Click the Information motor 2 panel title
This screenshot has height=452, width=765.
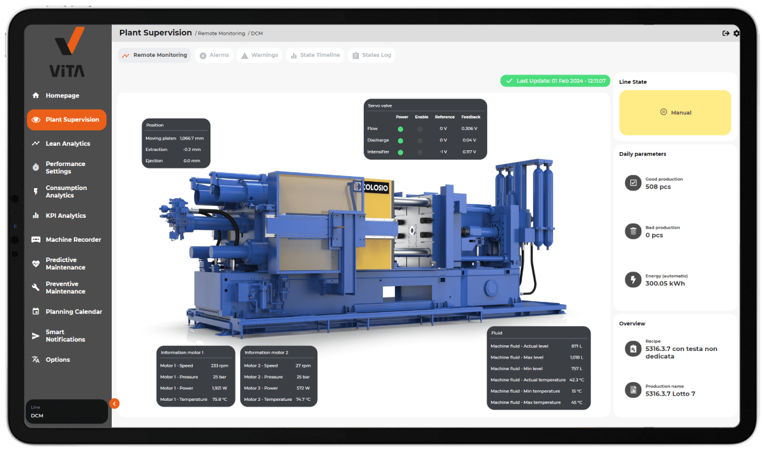click(267, 352)
